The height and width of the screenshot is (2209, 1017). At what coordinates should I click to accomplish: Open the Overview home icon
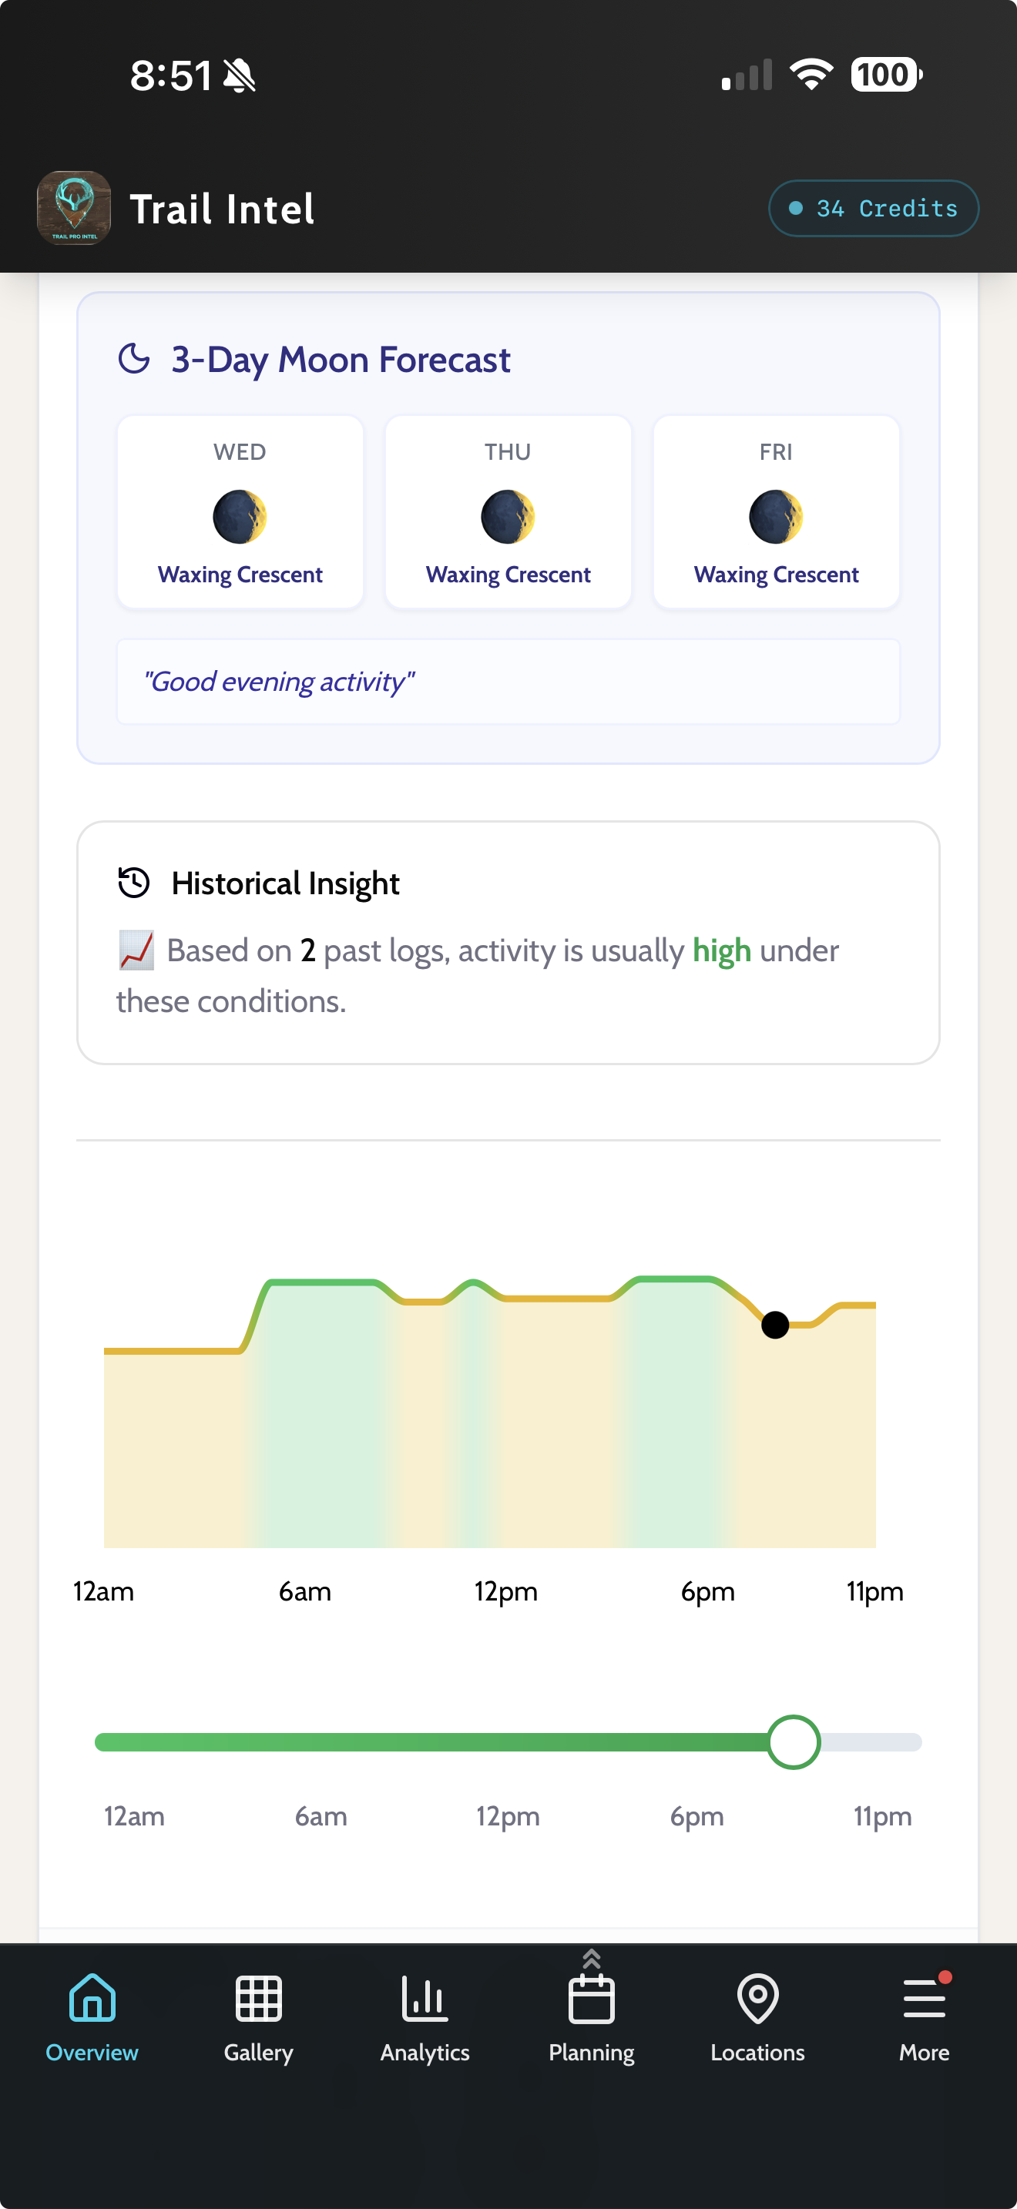tap(92, 1998)
